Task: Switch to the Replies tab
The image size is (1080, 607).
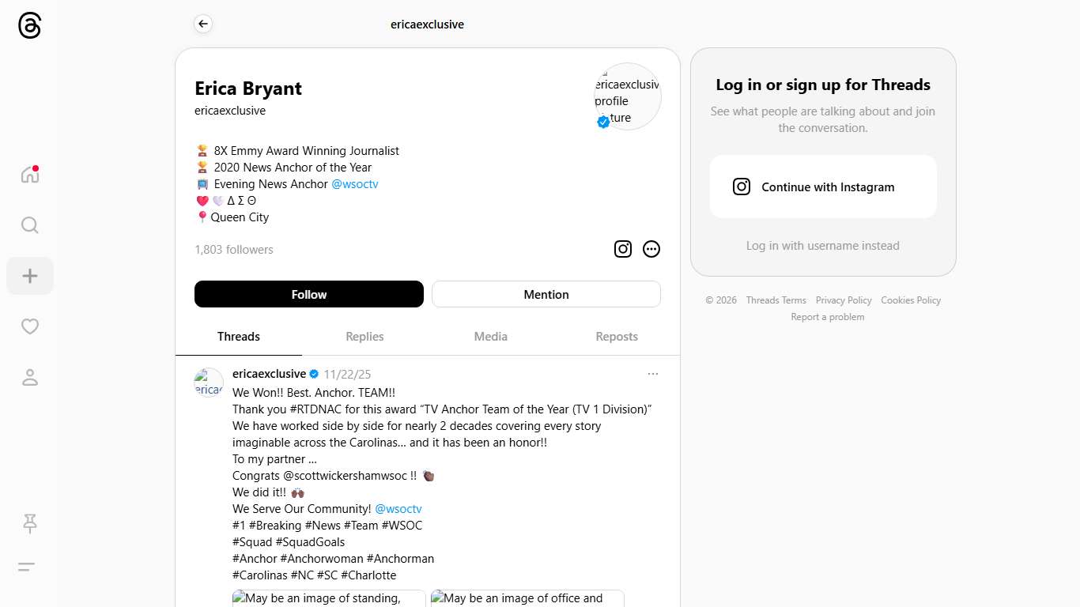Action: click(364, 337)
